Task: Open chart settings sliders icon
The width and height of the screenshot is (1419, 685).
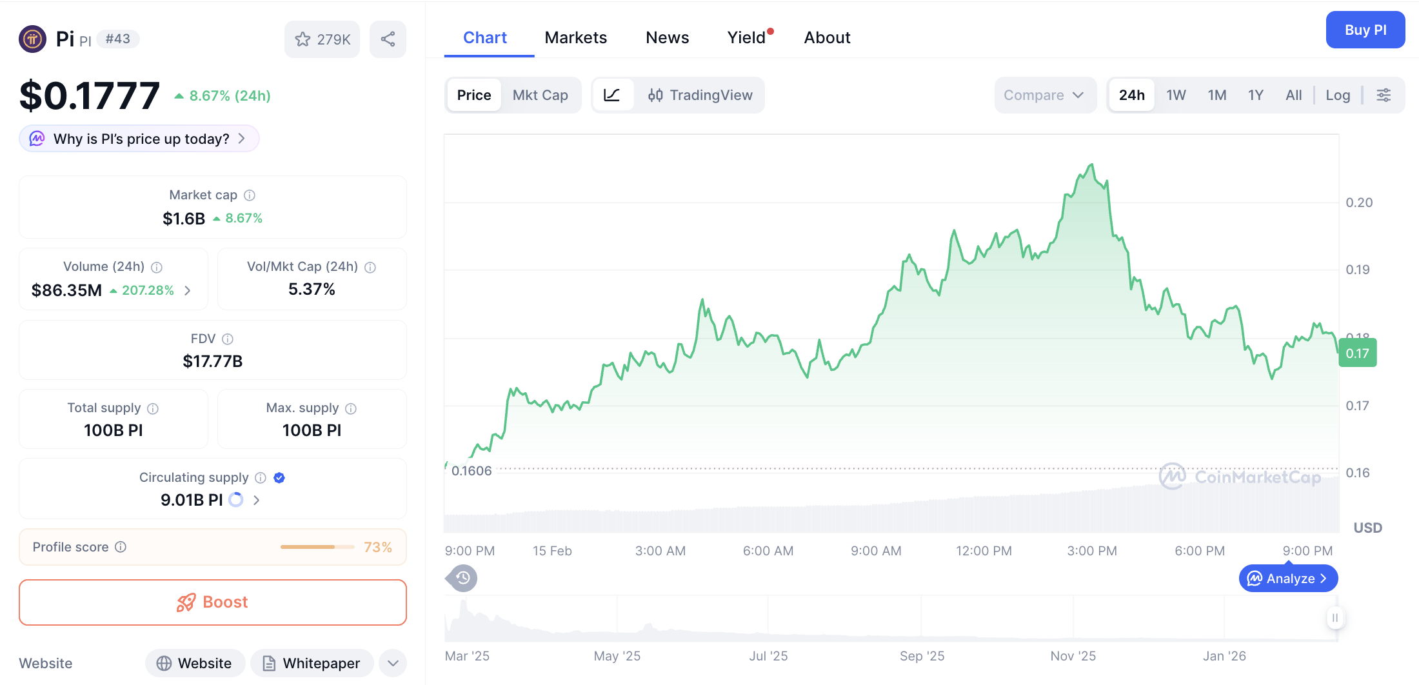Action: pyautogui.click(x=1384, y=95)
